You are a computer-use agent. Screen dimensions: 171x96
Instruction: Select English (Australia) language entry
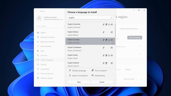pyautogui.click(x=90, y=26)
